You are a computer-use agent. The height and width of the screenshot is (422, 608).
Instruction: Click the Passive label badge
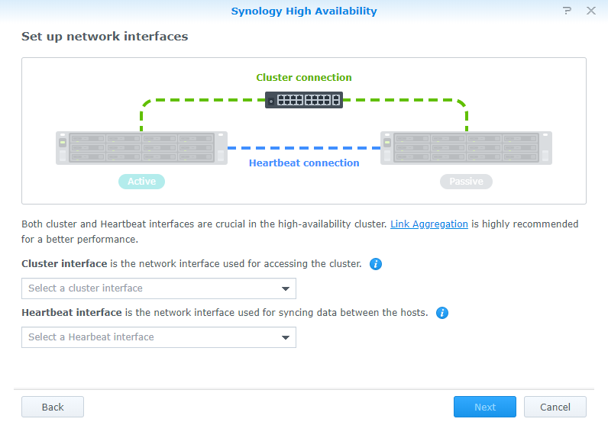tap(466, 182)
